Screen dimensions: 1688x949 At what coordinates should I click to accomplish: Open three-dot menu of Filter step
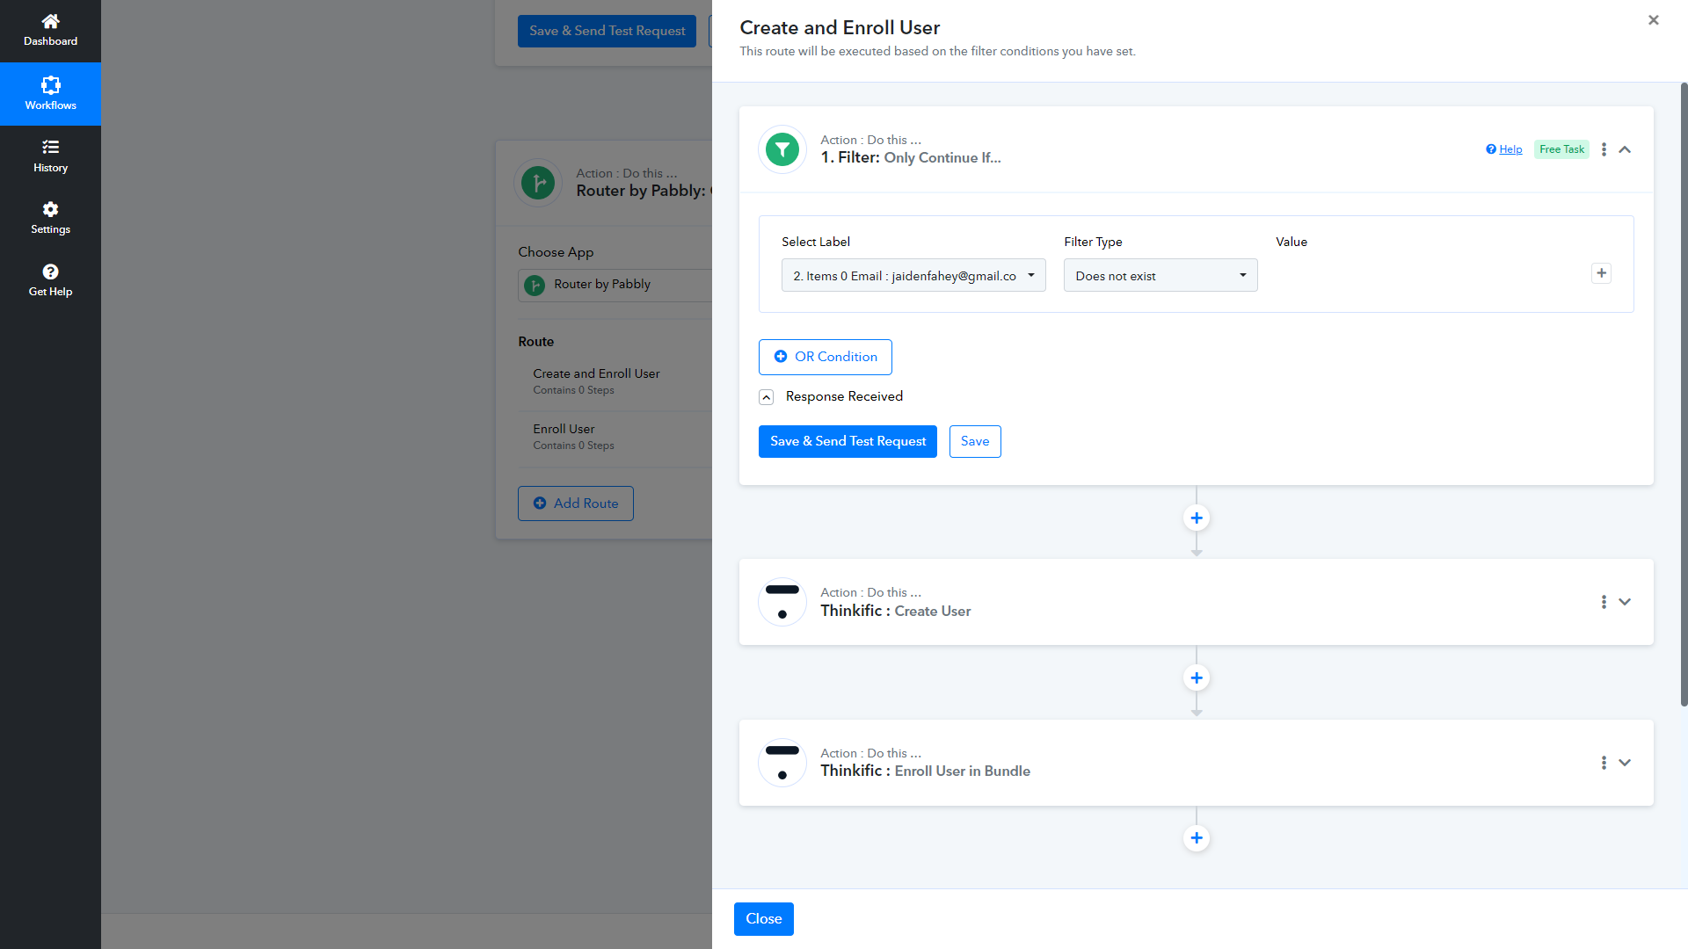point(1604,149)
